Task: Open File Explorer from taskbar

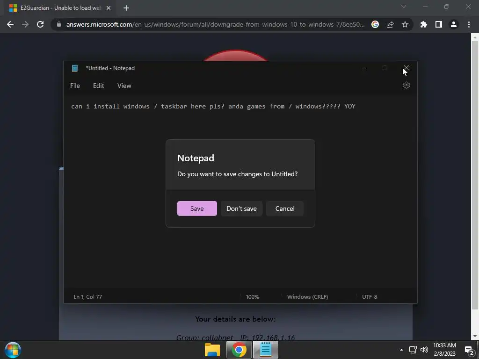Action: [x=212, y=350]
